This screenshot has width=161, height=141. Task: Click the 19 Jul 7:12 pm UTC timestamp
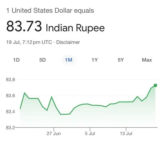point(29,42)
